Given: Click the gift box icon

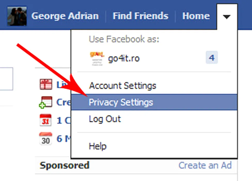Looking at the screenshot, I should pos(46,85).
